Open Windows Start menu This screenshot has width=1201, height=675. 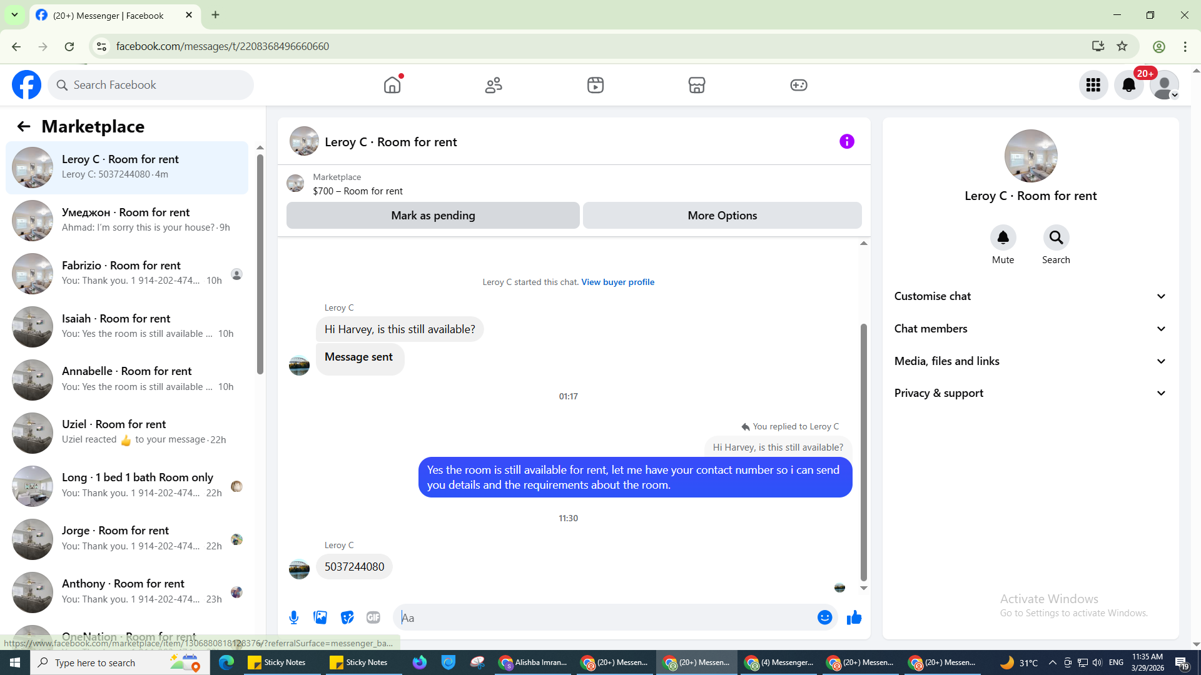(x=15, y=662)
